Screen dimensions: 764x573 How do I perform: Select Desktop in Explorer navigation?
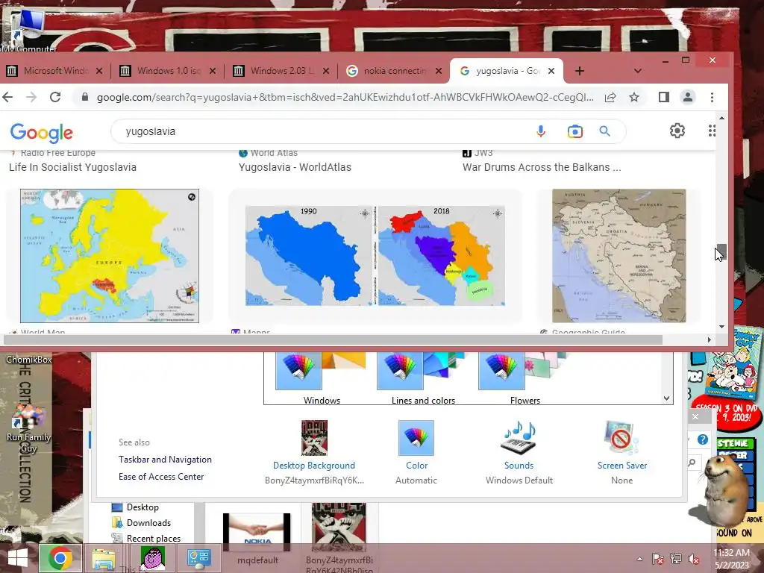(x=136, y=507)
